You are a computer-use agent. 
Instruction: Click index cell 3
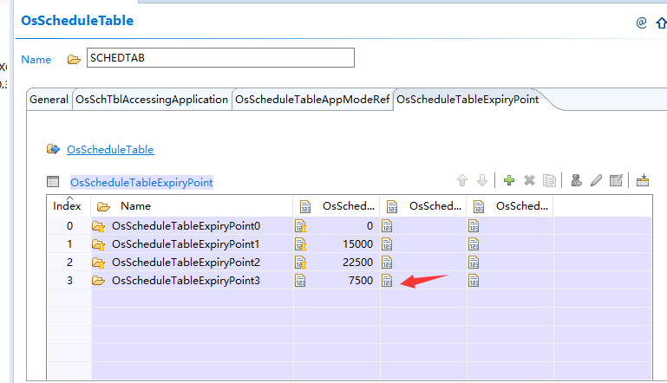(69, 281)
